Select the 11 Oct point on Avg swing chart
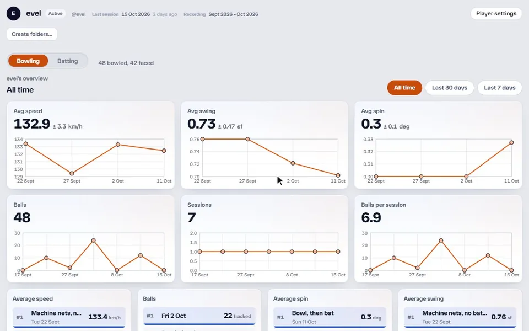529x331 pixels. click(x=338, y=175)
